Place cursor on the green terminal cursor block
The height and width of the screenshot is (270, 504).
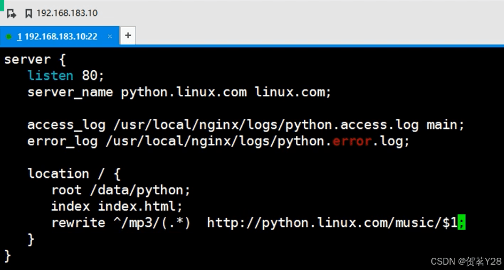coord(461,222)
